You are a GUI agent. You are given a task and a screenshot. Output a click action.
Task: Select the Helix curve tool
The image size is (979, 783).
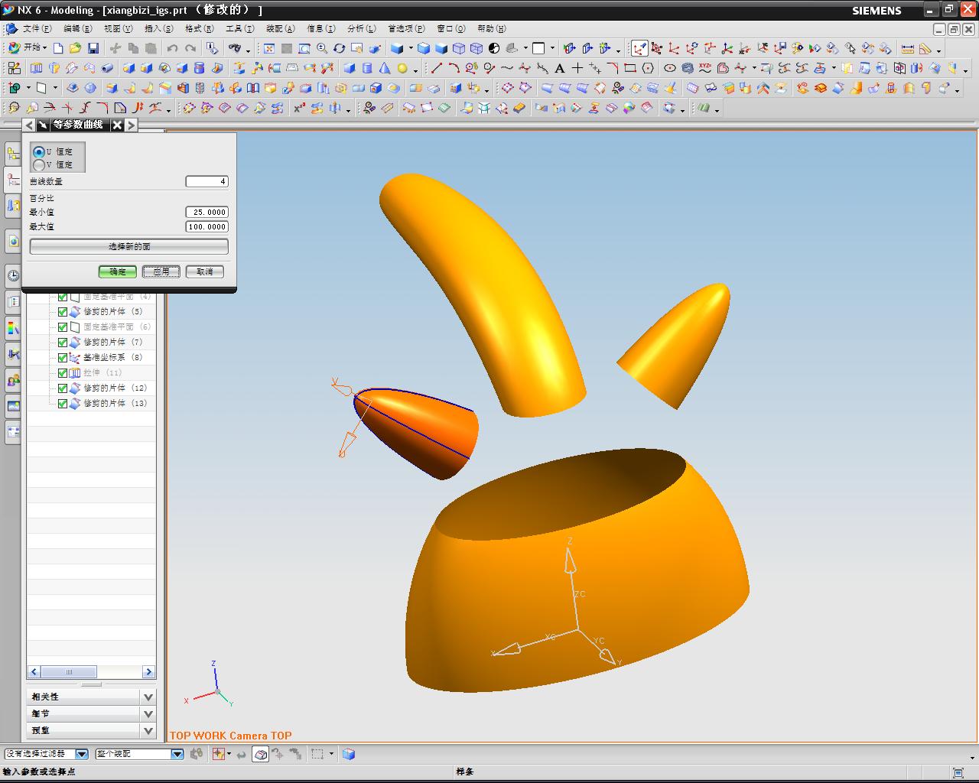[688, 68]
